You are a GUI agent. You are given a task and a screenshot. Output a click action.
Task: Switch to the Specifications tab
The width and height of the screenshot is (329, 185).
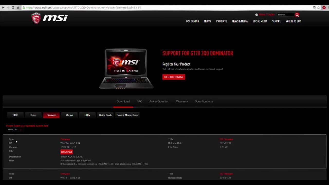[204, 101]
